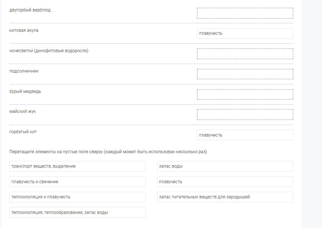Select the 'теплоизоляция и плавучесть' option

point(77,197)
